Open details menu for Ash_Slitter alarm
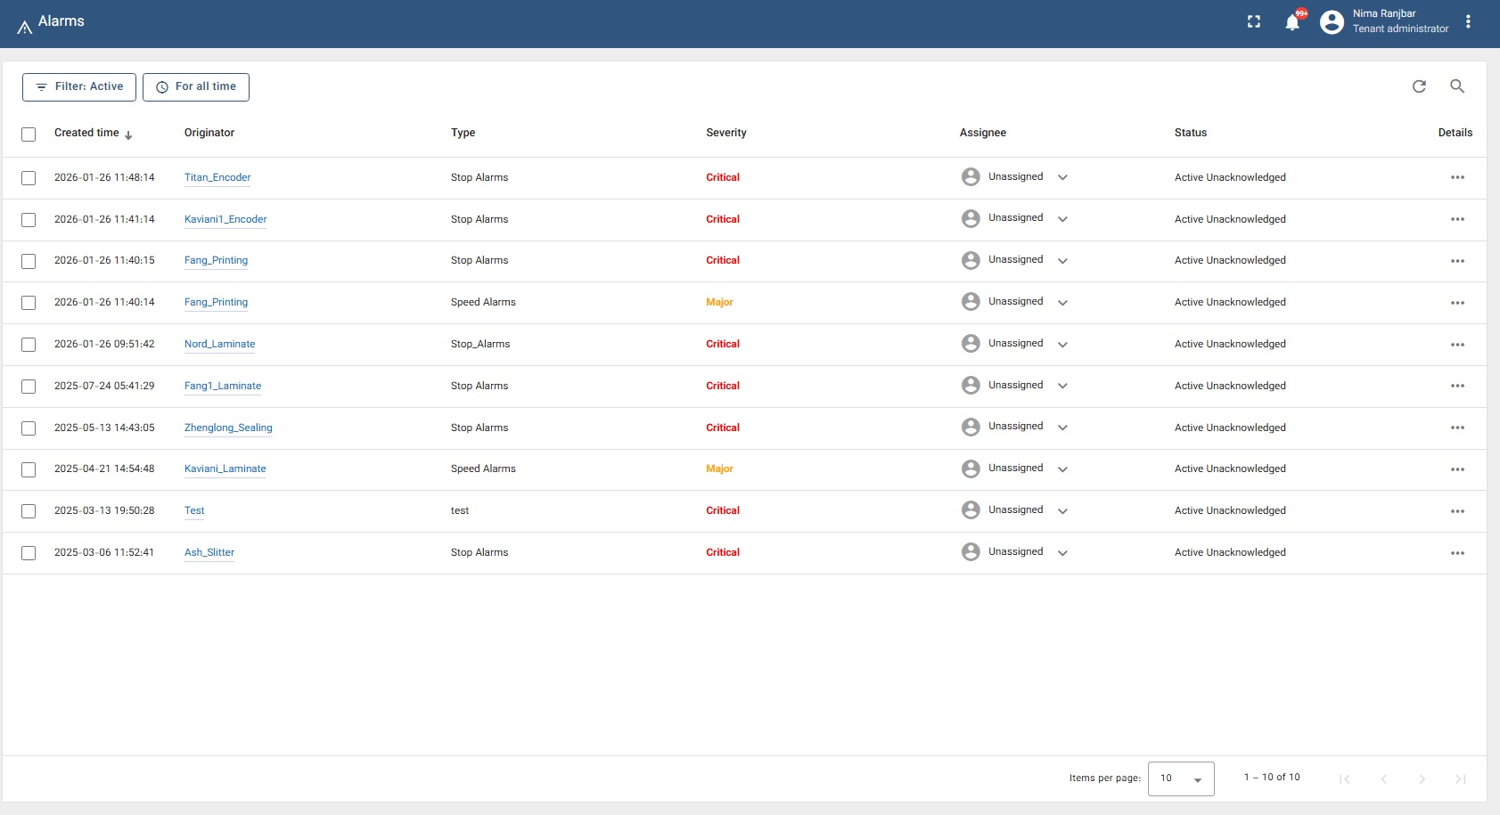 1458,552
